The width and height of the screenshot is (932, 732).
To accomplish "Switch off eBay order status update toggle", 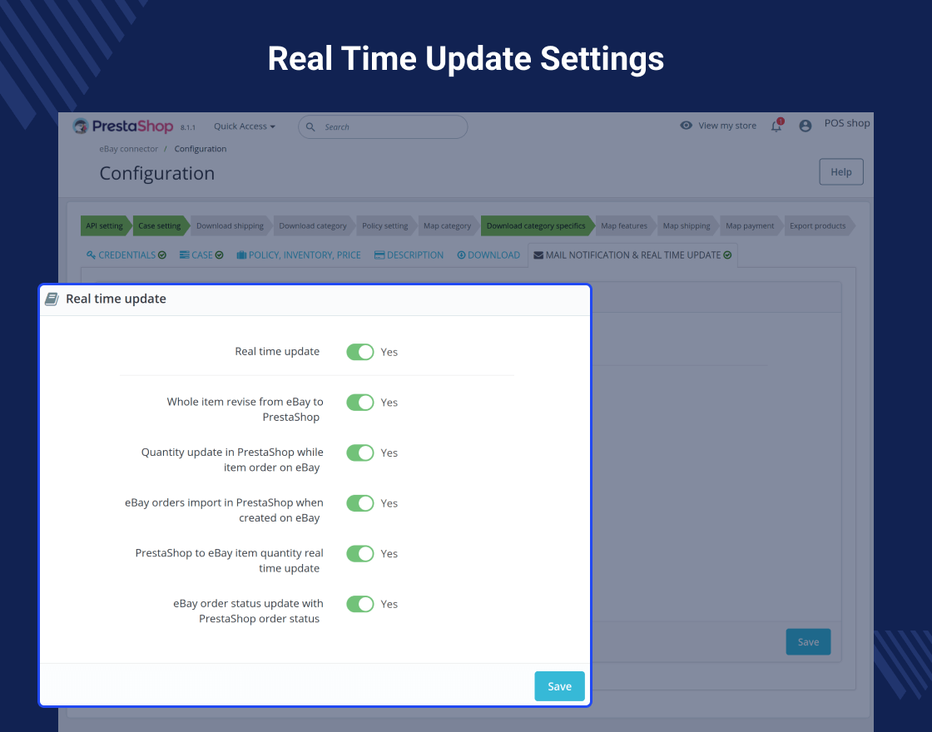I will 360,604.
